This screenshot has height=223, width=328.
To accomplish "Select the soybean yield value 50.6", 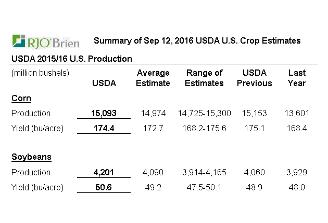I will [104, 187].
